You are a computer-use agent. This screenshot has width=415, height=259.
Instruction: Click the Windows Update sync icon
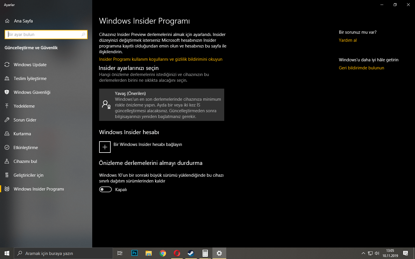pos(7,65)
